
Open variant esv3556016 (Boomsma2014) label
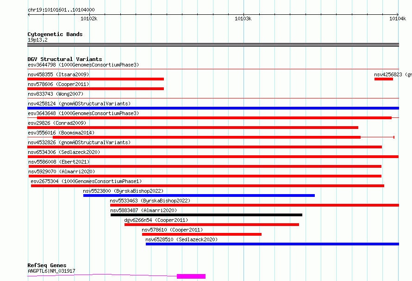pyautogui.click(x=61, y=133)
